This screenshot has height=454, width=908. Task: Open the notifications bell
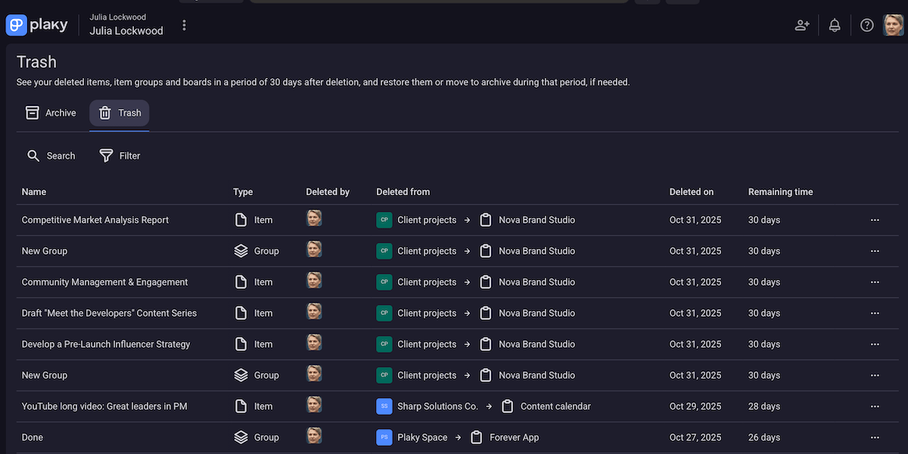pyautogui.click(x=835, y=25)
